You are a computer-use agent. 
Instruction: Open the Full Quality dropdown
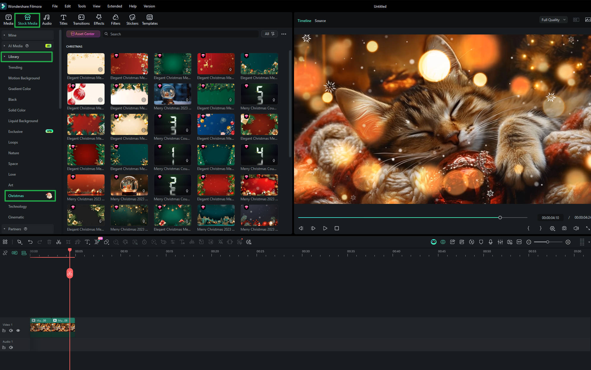[553, 20]
